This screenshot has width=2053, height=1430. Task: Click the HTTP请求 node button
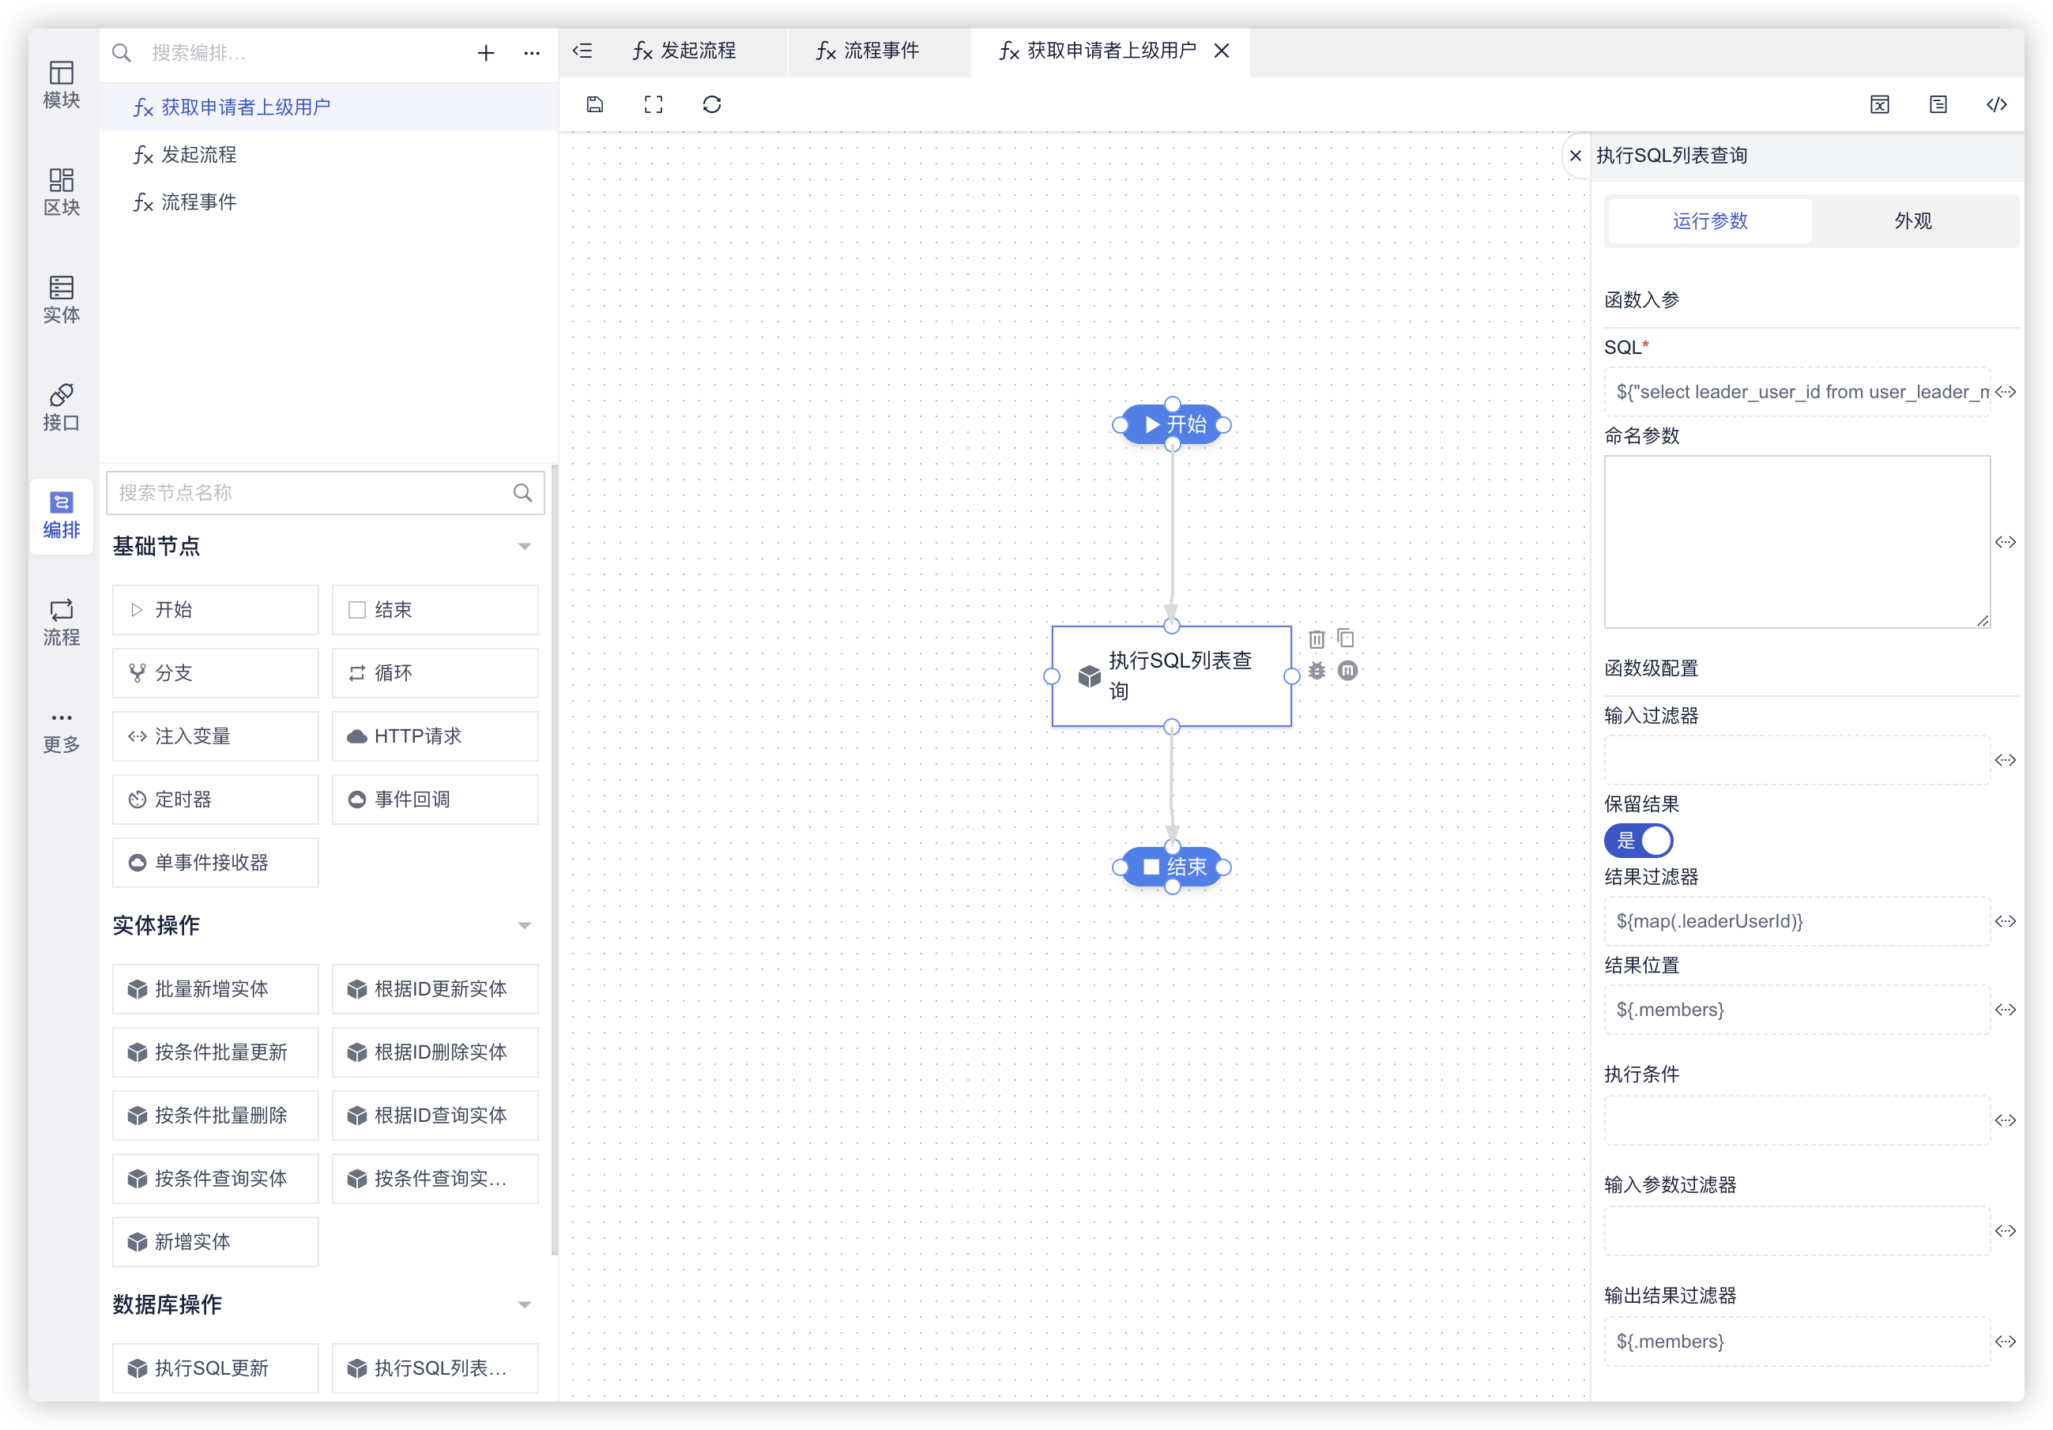(x=435, y=736)
